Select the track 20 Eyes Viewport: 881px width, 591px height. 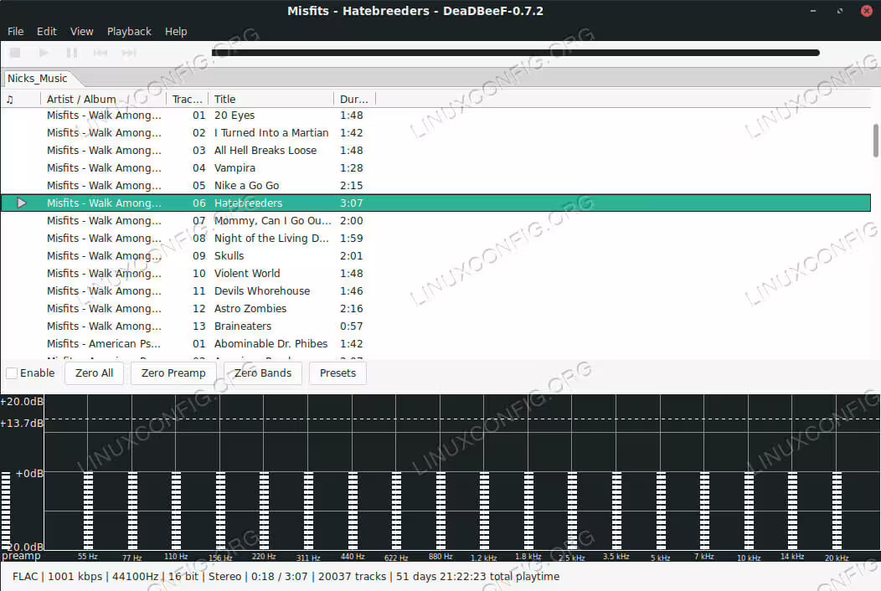click(x=436, y=116)
